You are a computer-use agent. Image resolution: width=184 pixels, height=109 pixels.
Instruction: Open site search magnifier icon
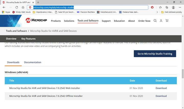pos(155,21)
